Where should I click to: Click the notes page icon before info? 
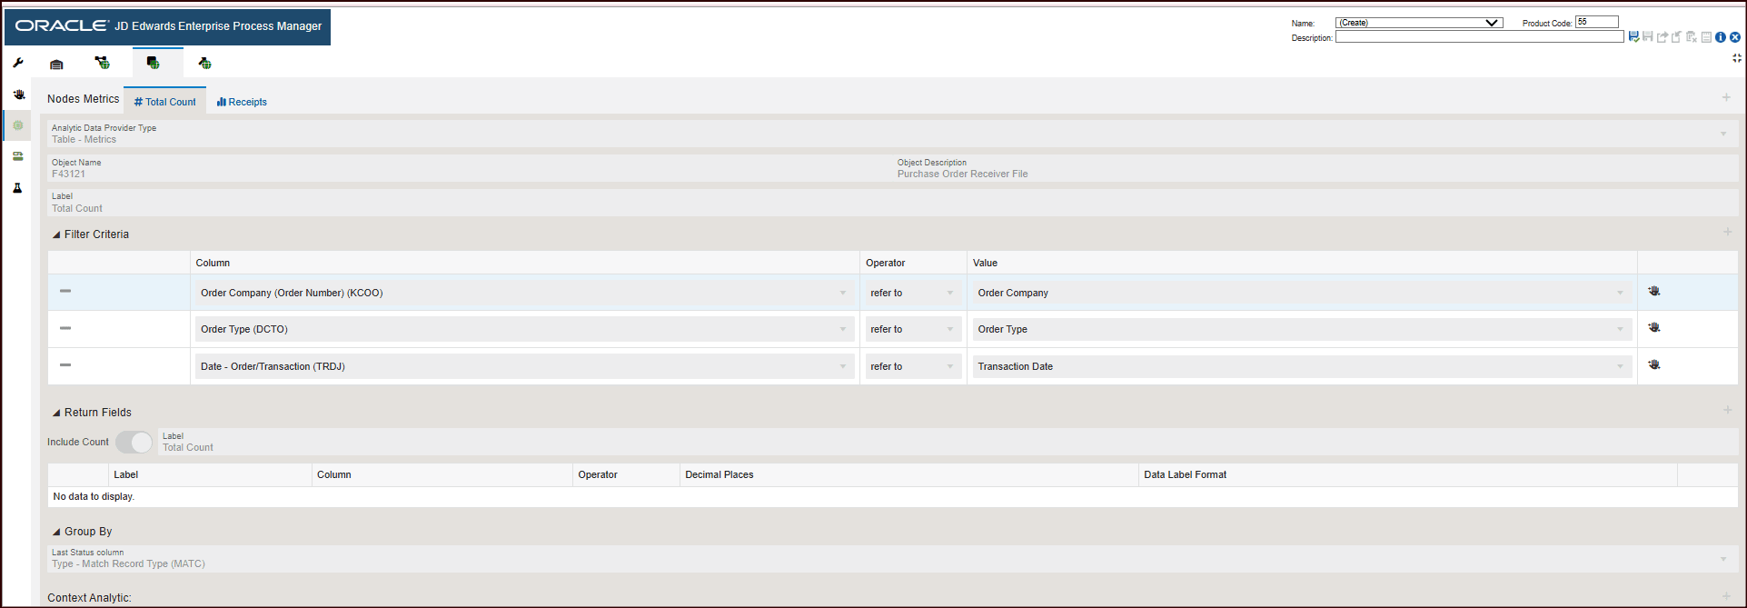(x=1706, y=37)
